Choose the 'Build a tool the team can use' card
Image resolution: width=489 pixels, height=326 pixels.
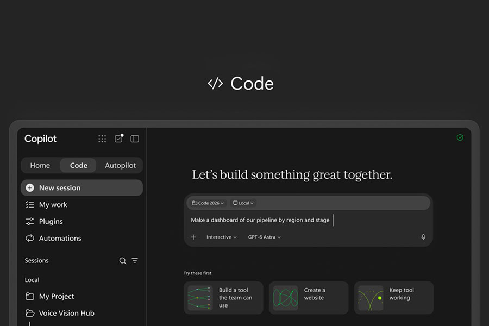[223, 298]
